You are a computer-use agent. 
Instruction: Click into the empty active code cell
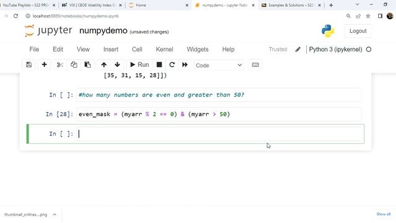[x=219, y=134]
